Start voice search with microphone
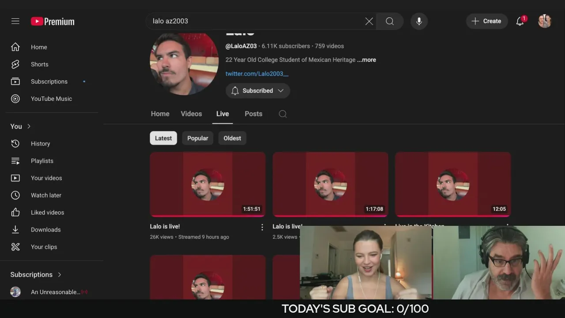The width and height of the screenshot is (565, 318). [419, 21]
